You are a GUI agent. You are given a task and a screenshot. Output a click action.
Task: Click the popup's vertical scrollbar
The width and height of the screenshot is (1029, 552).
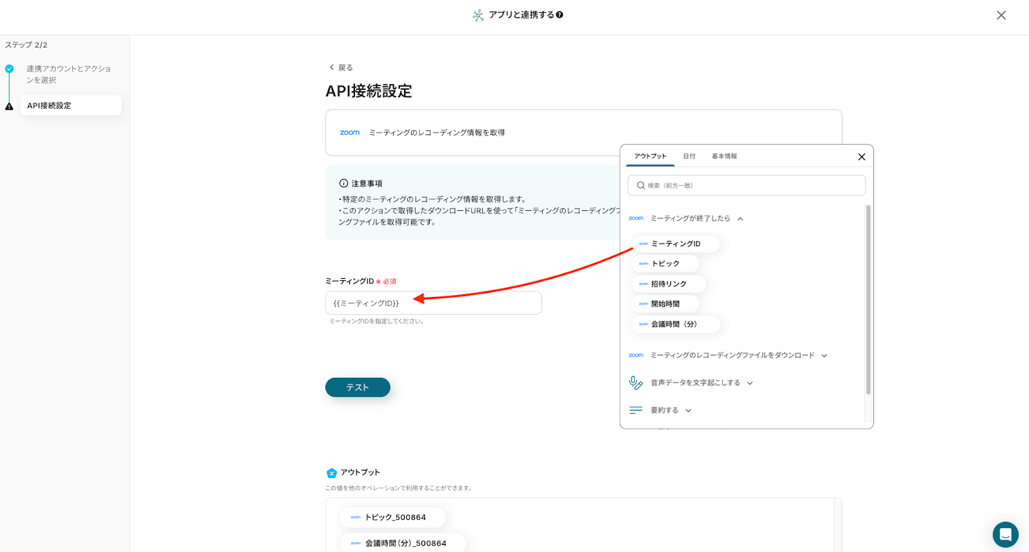point(868,299)
